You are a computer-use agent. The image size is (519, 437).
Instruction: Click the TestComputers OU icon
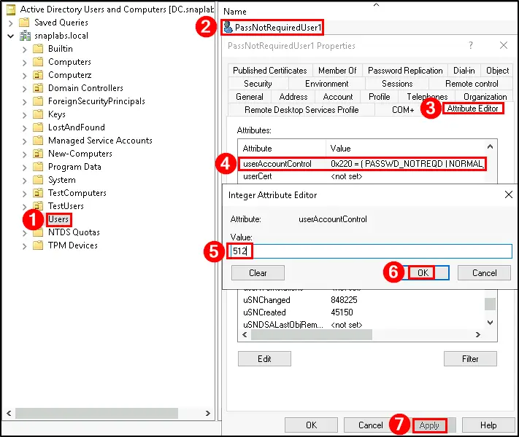[x=38, y=193]
